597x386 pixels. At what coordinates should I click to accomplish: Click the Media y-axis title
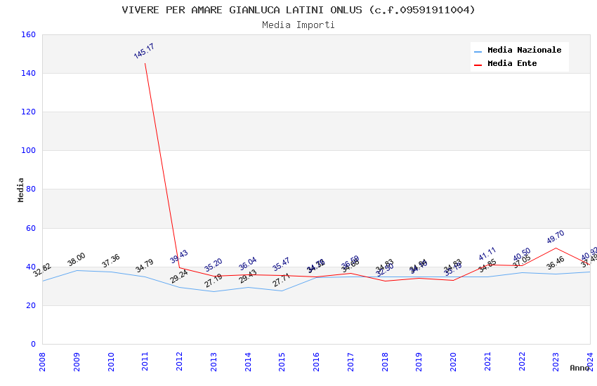[20, 189]
